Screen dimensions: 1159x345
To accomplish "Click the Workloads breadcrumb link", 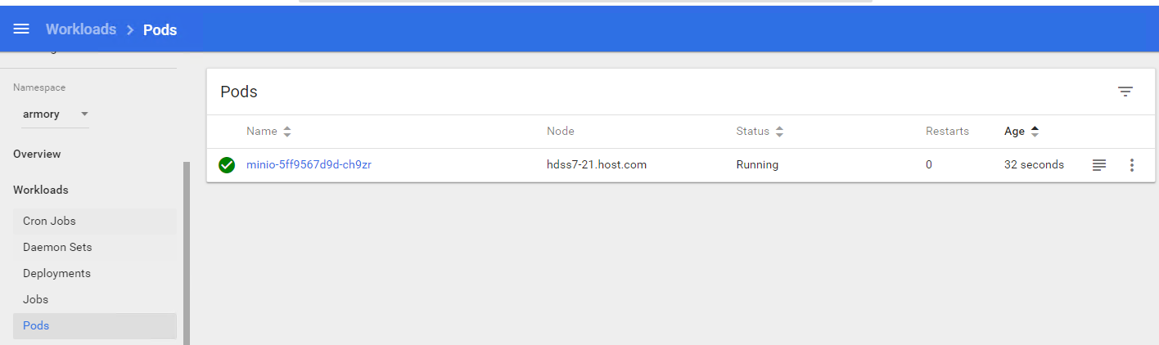I will (81, 29).
